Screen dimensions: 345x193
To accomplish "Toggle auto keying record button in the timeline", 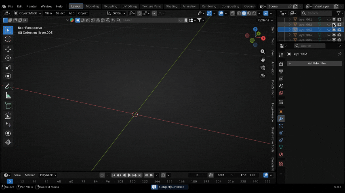I will click(102, 175).
